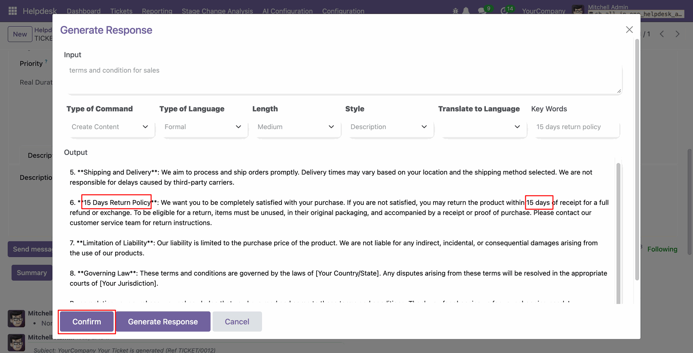
Task: Click the Input text area
Action: coord(344,79)
